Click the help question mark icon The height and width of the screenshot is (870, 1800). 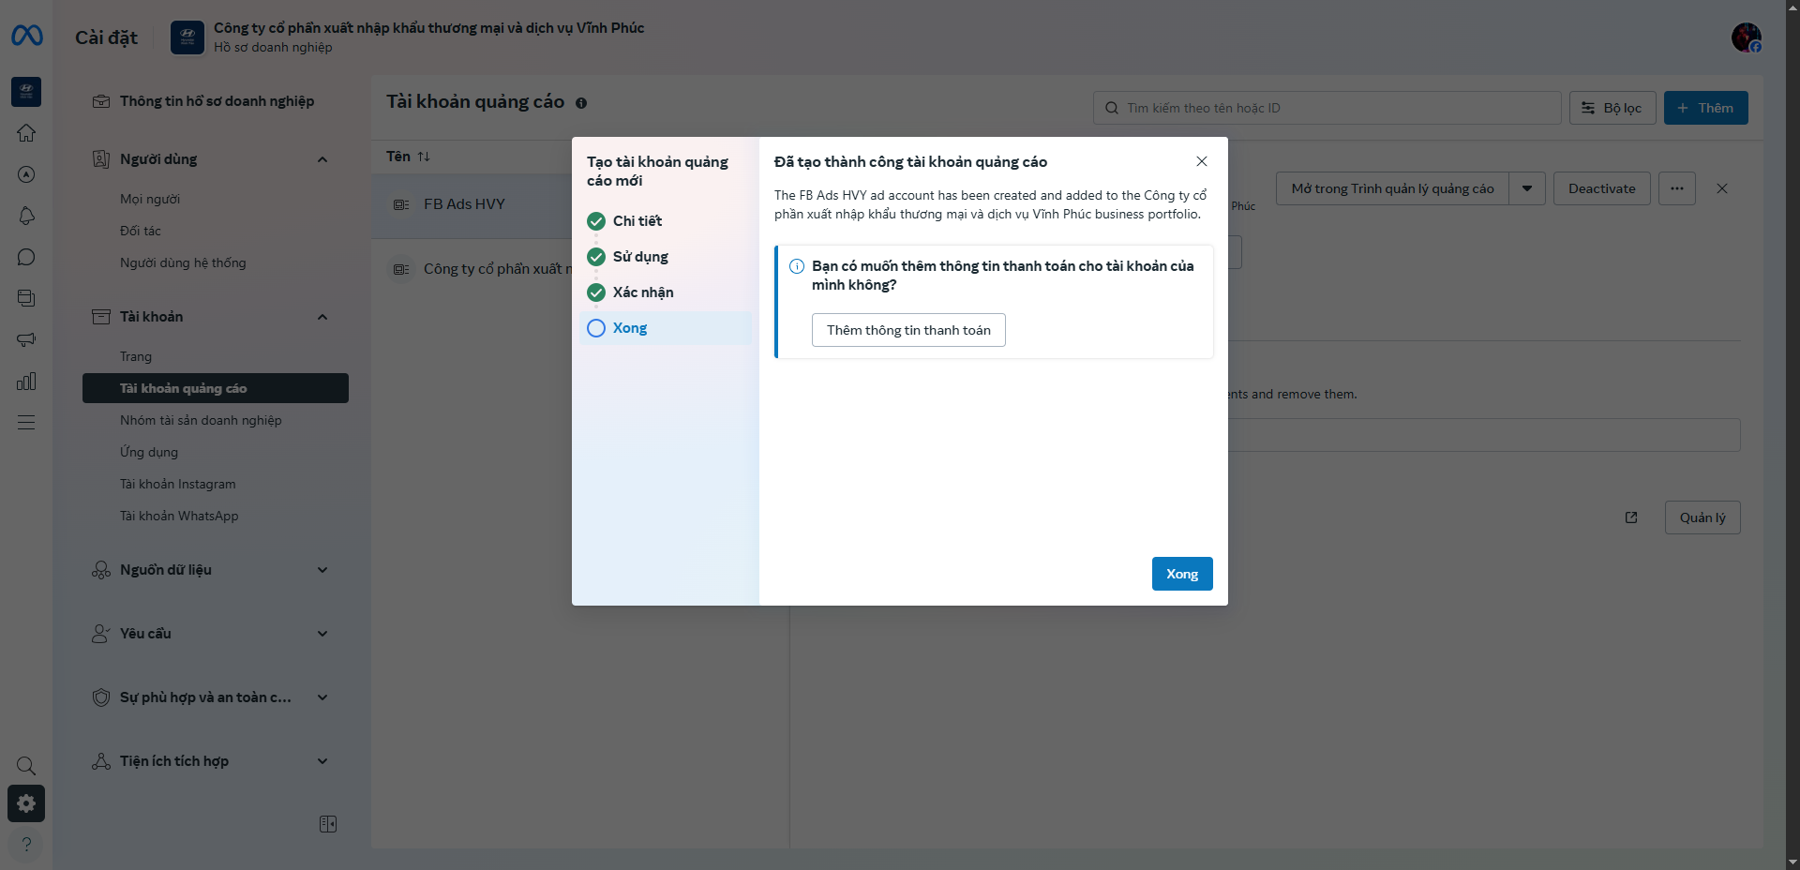coord(26,844)
